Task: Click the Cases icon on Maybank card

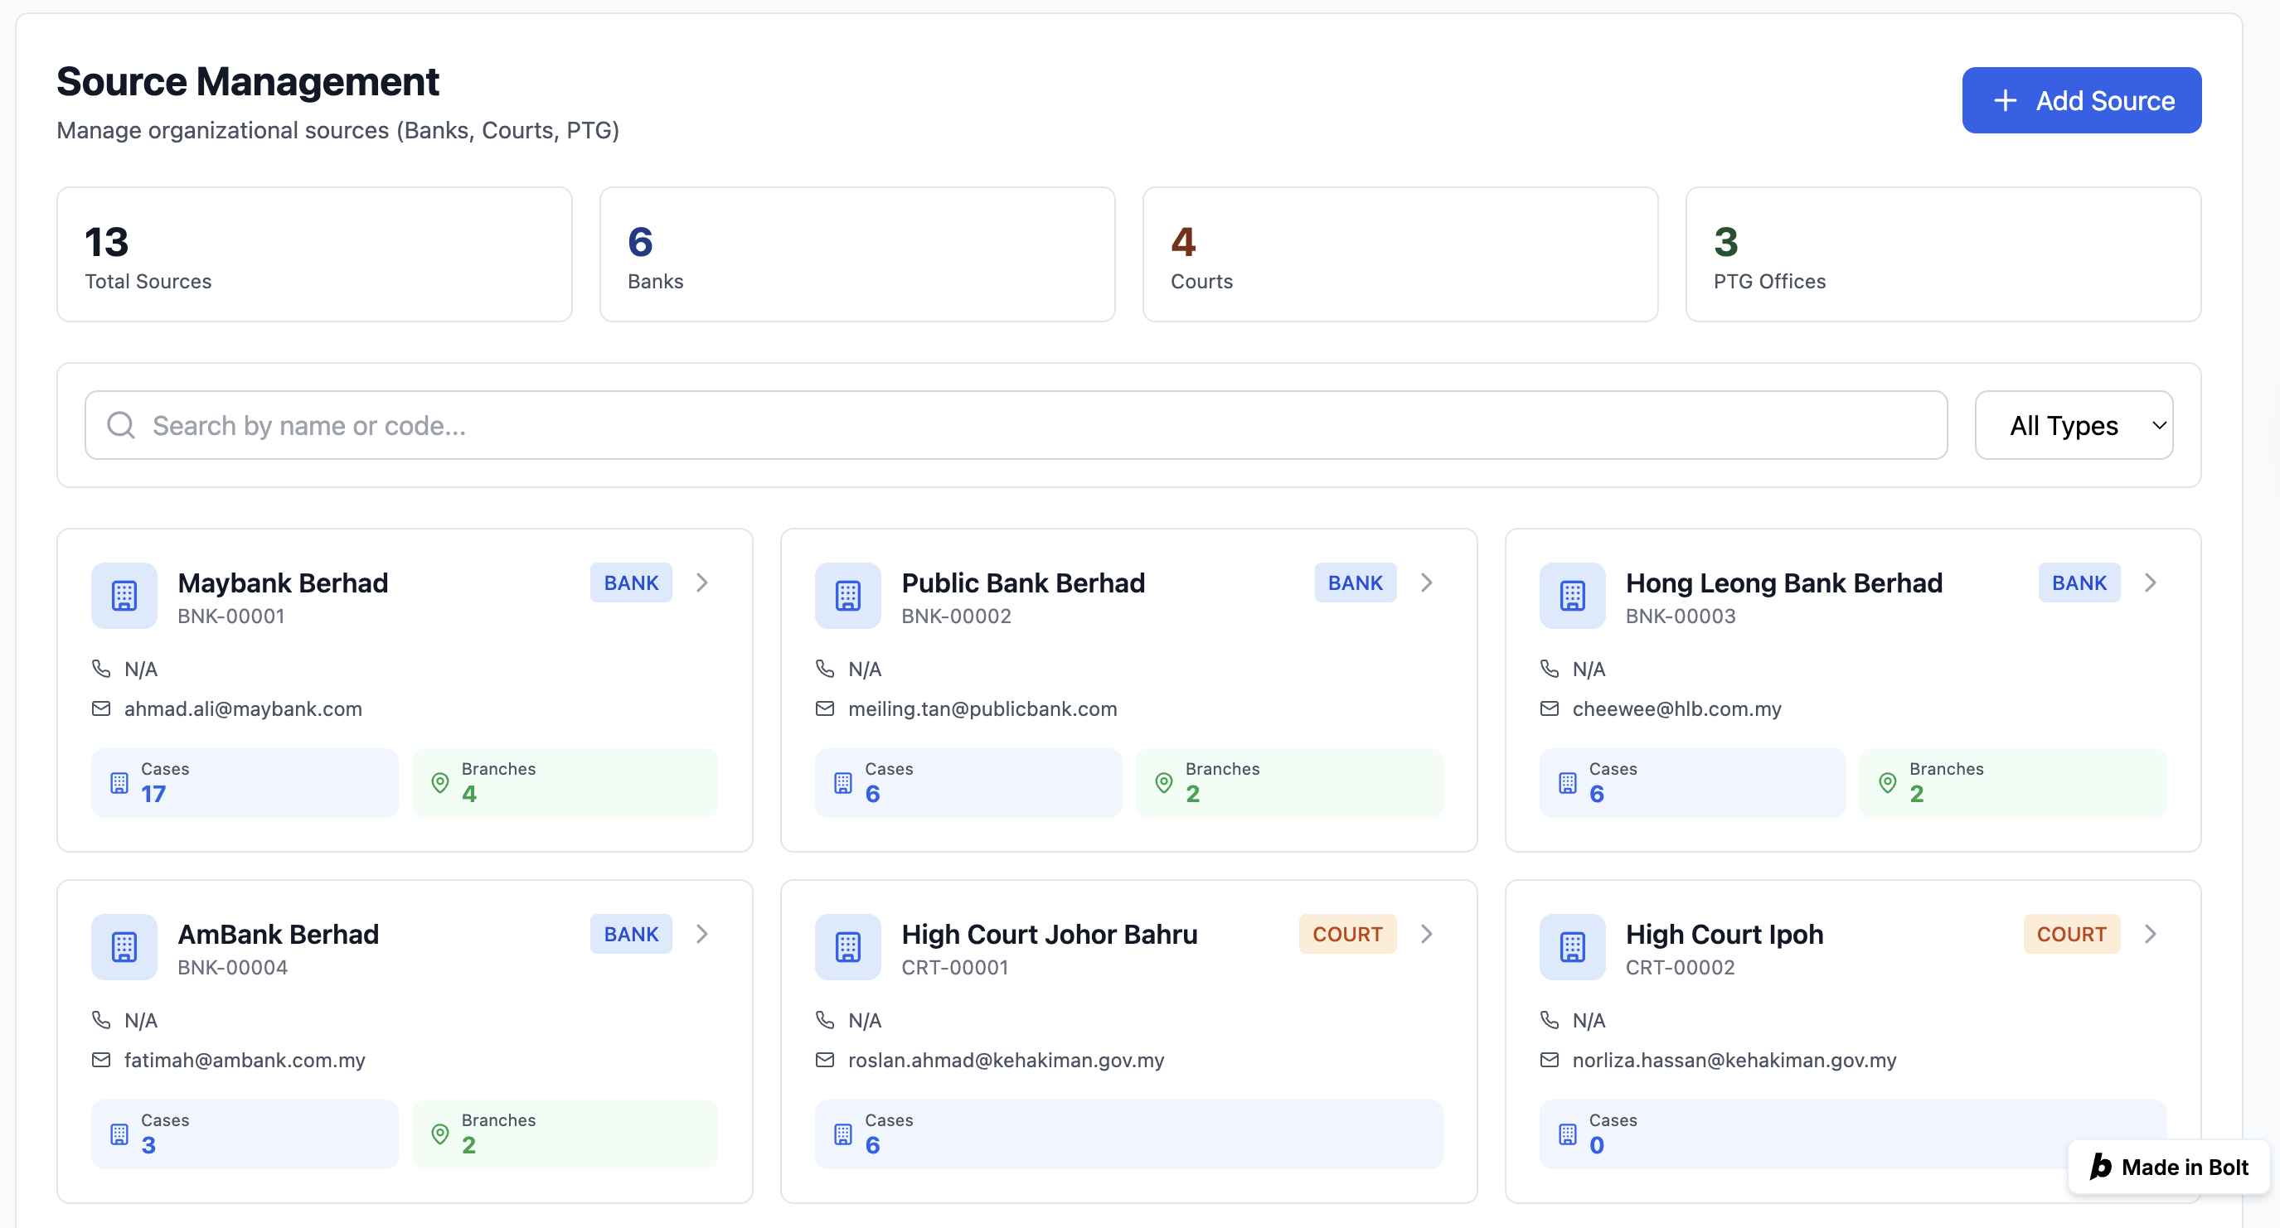Action: pyautogui.click(x=119, y=782)
